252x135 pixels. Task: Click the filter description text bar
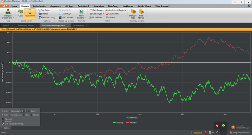click(x=126, y=29)
